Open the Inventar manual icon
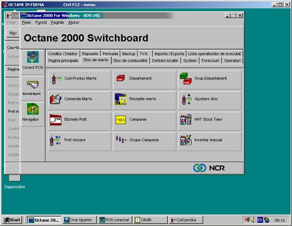The height and width of the screenshot is (226, 292). tap(186, 140)
